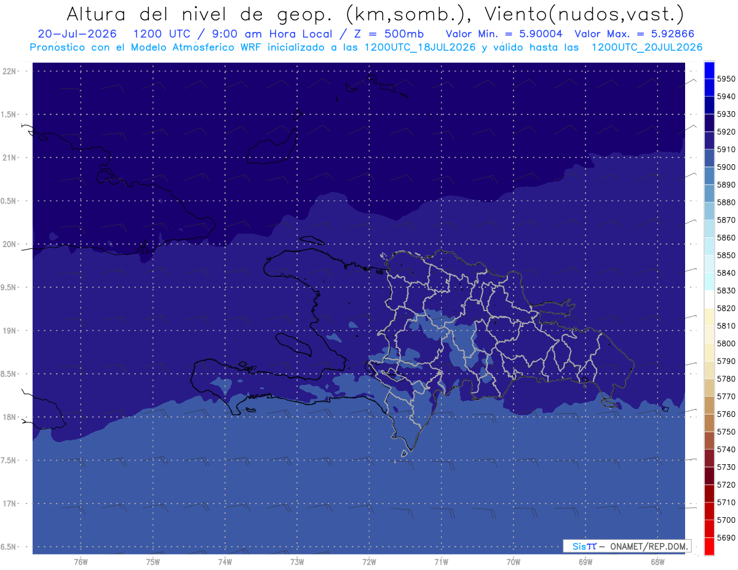The image size is (738, 570).
Task: Pick the legend color band between 5940 and 5950
Action: pyautogui.click(x=708, y=88)
